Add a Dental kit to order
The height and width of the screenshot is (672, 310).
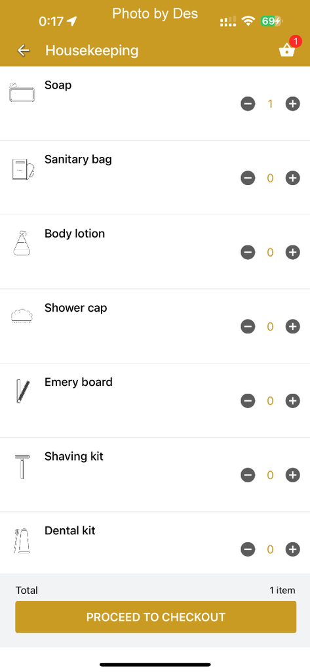coord(293,549)
